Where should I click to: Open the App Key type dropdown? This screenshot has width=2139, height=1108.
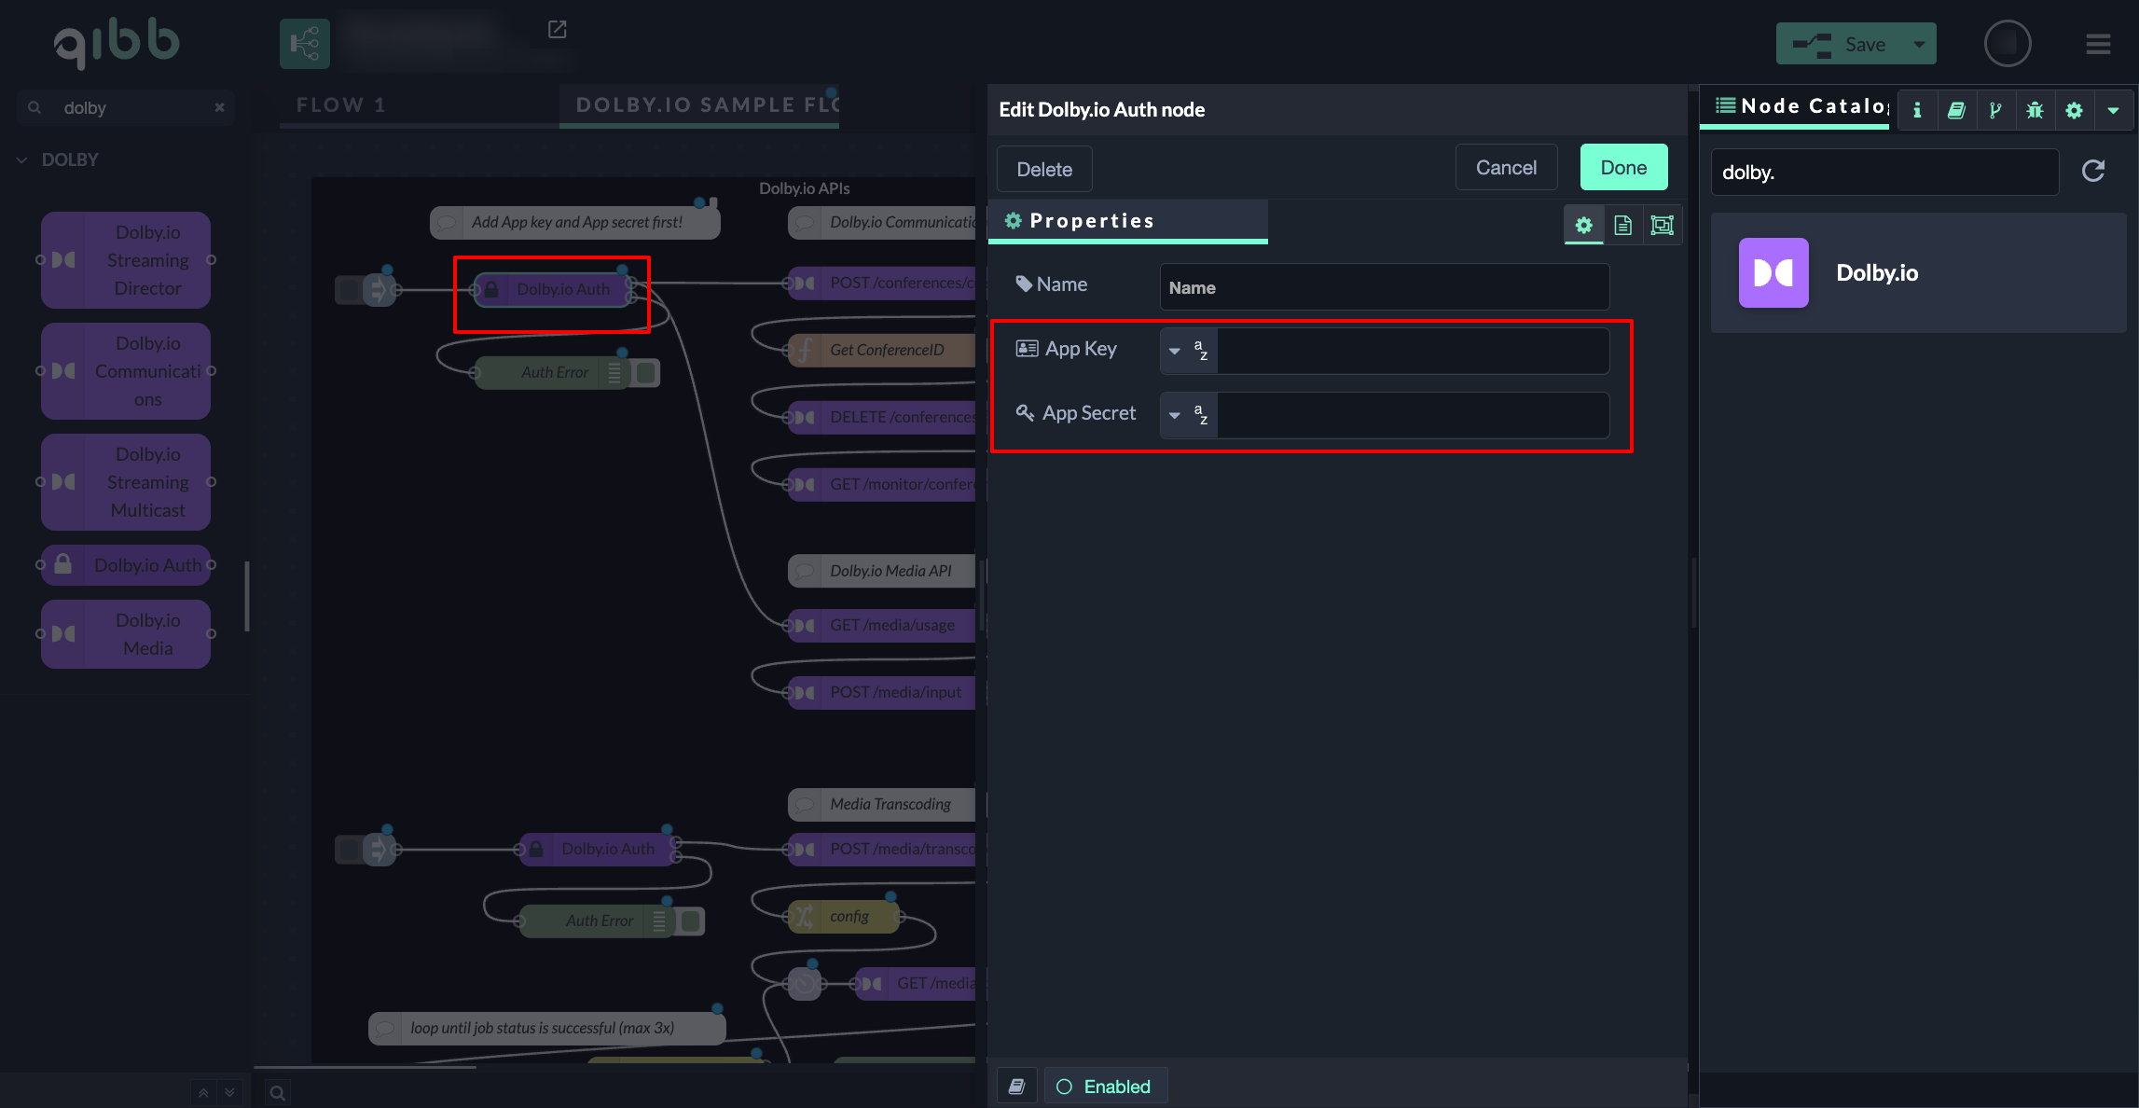point(1188,351)
